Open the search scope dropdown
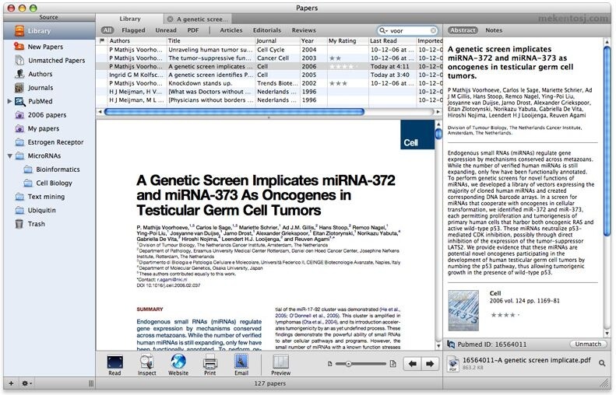The width and height of the screenshot is (616, 395). [383, 30]
